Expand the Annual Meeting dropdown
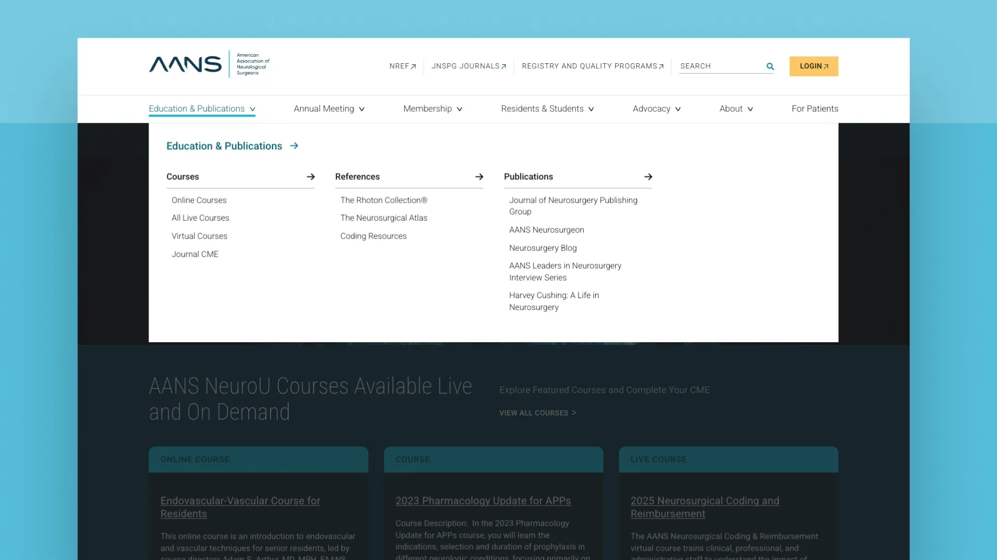Viewport: 997px width, 560px height. pyautogui.click(x=329, y=108)
